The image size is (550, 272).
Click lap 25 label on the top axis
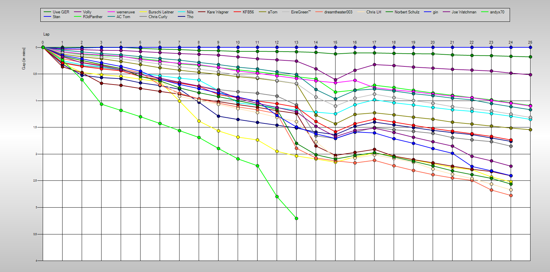tap(530, 42)
